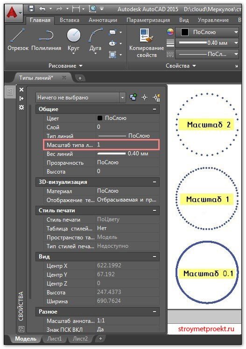Collapse the 3D-визуализация section
Screen dimensions: 246x349
(x=155, y=182)
